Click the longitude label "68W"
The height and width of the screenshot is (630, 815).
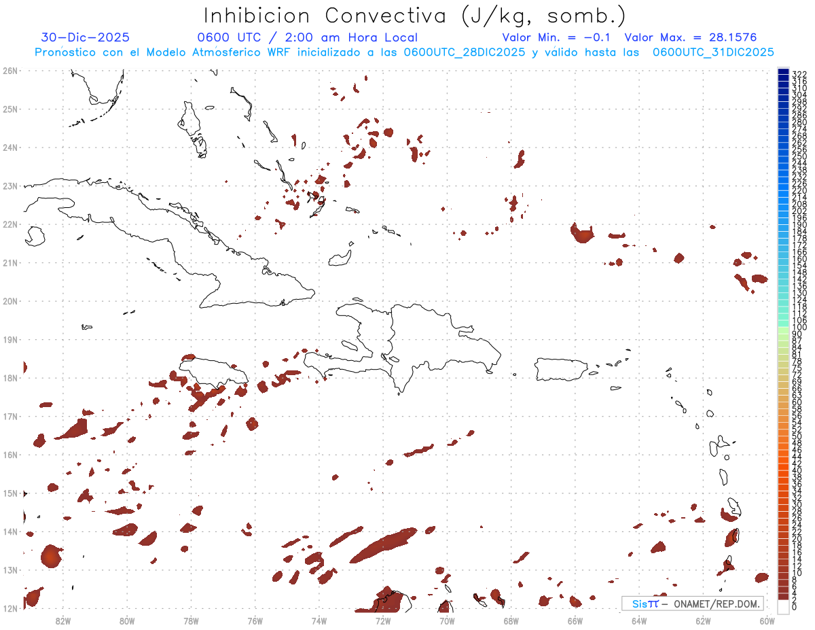pyautogui.click(x=511, y=620)
